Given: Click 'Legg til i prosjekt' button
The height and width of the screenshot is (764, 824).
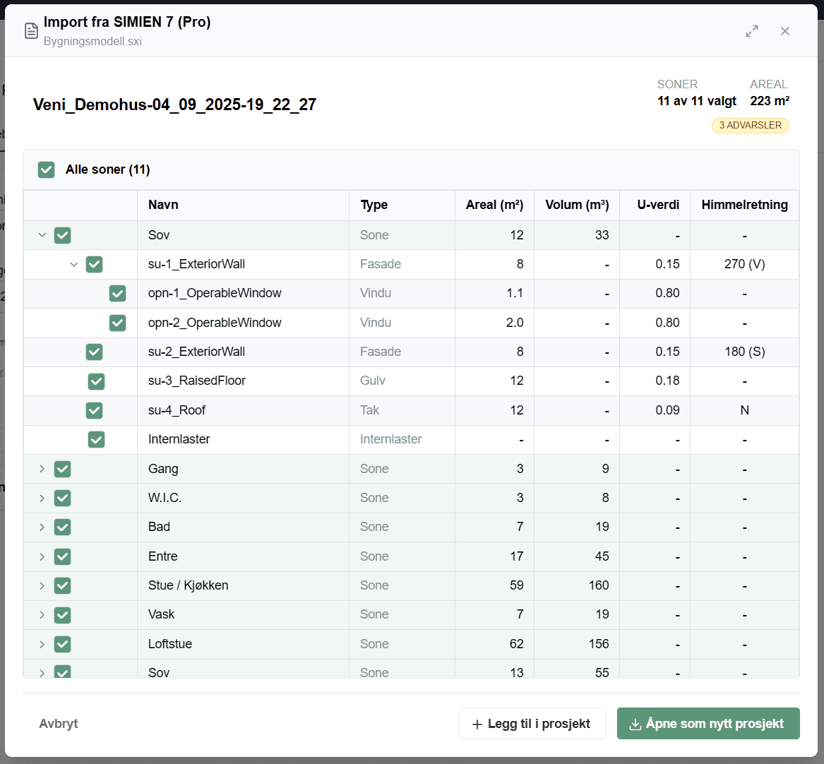Looking at the screenshot, I should [532, 724].
